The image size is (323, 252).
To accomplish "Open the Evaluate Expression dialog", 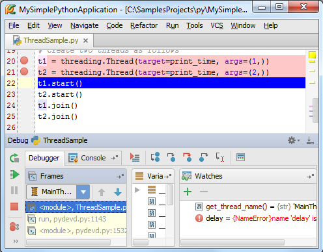I will click(x=240, y=157).
